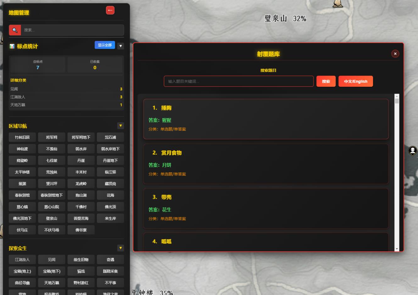Switch language with 中文/English button
The height and width of the screenshot is (295, 418).
[355, 81]
